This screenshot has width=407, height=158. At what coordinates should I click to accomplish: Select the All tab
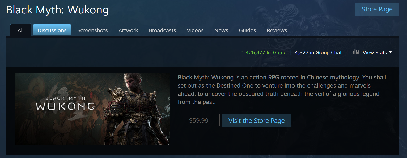point(21,30)
